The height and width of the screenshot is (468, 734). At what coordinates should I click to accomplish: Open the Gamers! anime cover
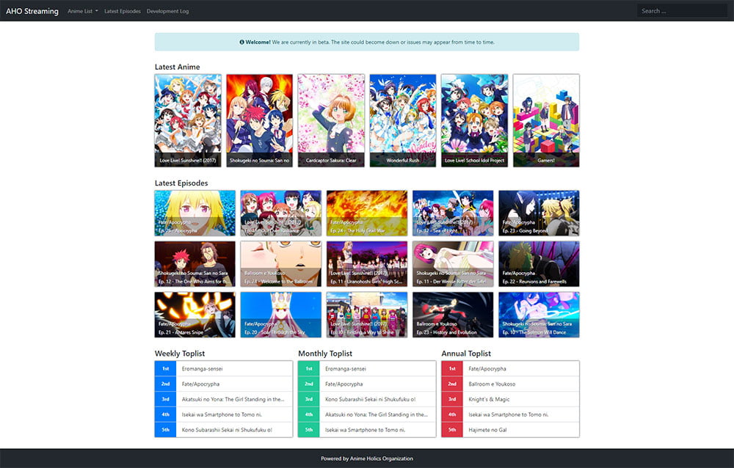[546, 120]
